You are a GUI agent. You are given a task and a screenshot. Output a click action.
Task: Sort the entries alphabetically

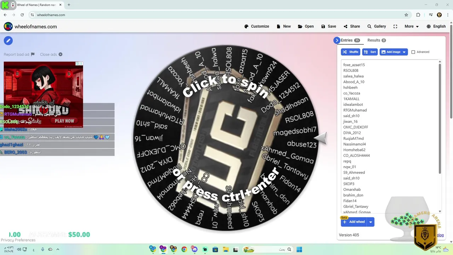tap(370, 52)
